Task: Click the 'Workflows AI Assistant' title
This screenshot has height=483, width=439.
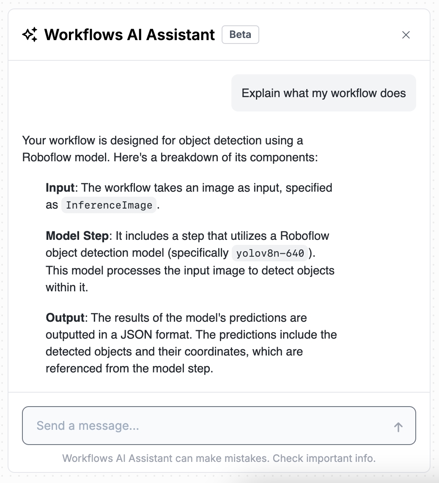Action: click(x=129, y=35)
